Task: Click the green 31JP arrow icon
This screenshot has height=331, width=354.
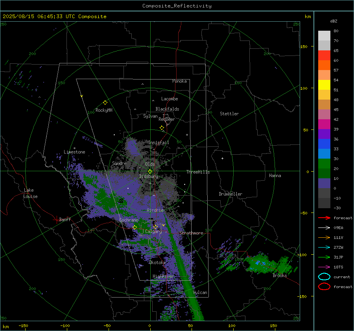Action: (x=324, y=257)
